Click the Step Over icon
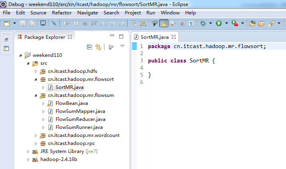 pos(112,23)
